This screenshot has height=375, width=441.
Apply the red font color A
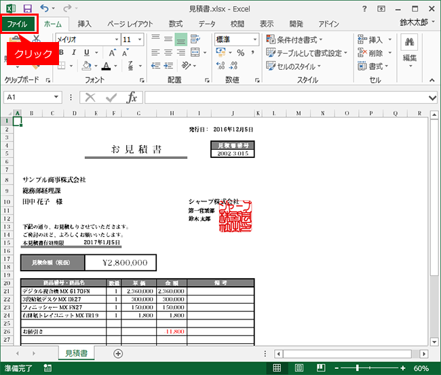point(106,66)
